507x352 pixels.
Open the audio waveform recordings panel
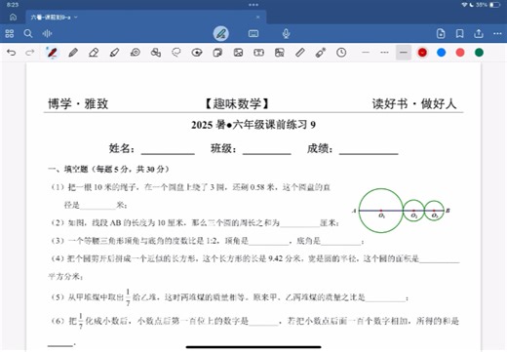click(47, 33)
